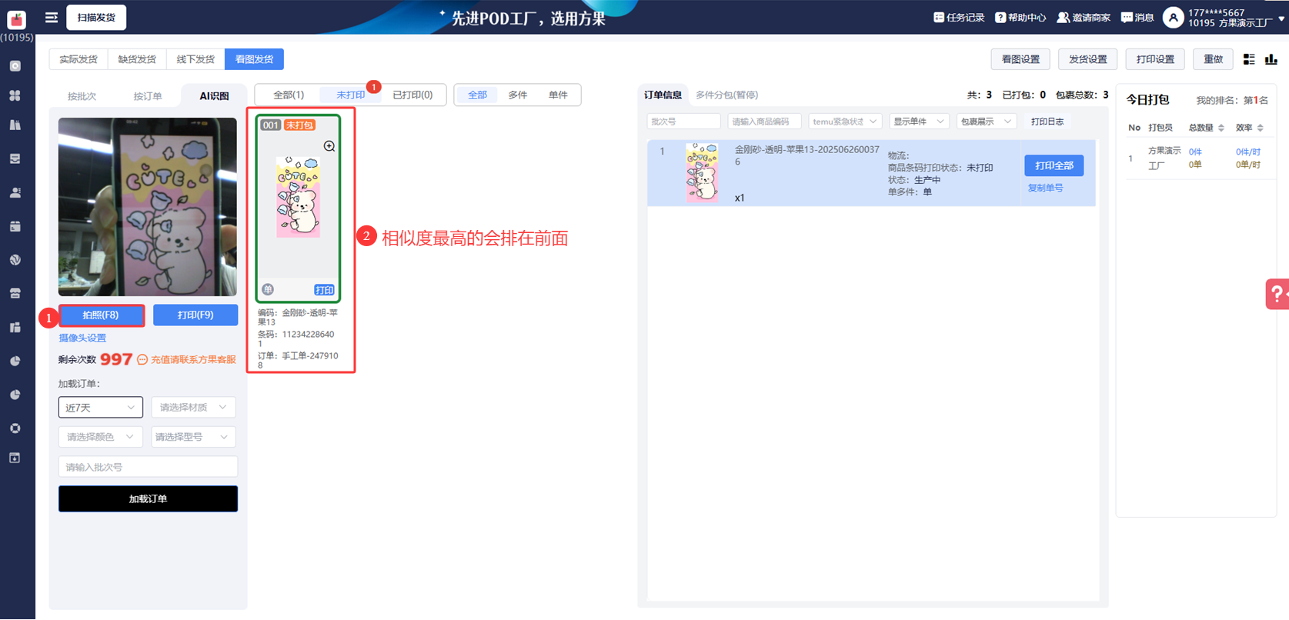This screenshot has width=1289, height=620.
Task: Open the 显示单件 dropdown
Action: [x=918, y=122]
